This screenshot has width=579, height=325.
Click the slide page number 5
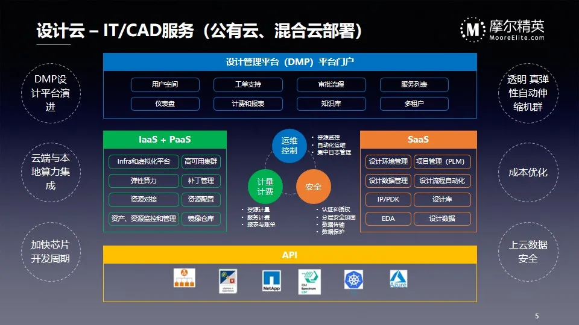tap(537, 316)
